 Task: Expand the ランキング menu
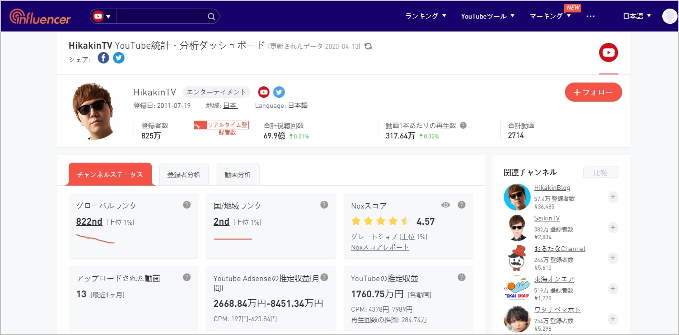(x=426, y=16)
